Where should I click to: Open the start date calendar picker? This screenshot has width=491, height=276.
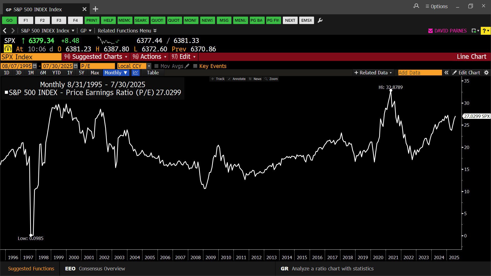click(x=35, y=66)
